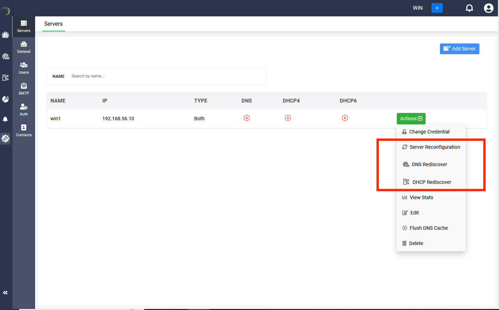Select the DHCP icon in the left sidebar
The width and height of the screenshot is (499, 310).
(5, 77)
